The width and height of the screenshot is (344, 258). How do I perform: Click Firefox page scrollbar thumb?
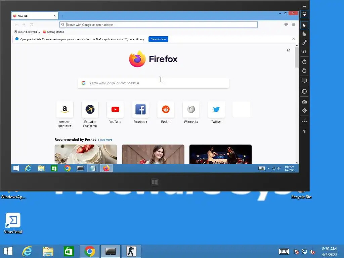point(297,57)
